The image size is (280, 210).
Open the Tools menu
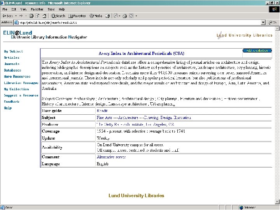[x=51, y=9]
